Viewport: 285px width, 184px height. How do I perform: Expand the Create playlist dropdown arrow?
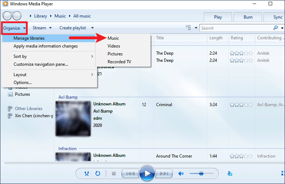92,28
